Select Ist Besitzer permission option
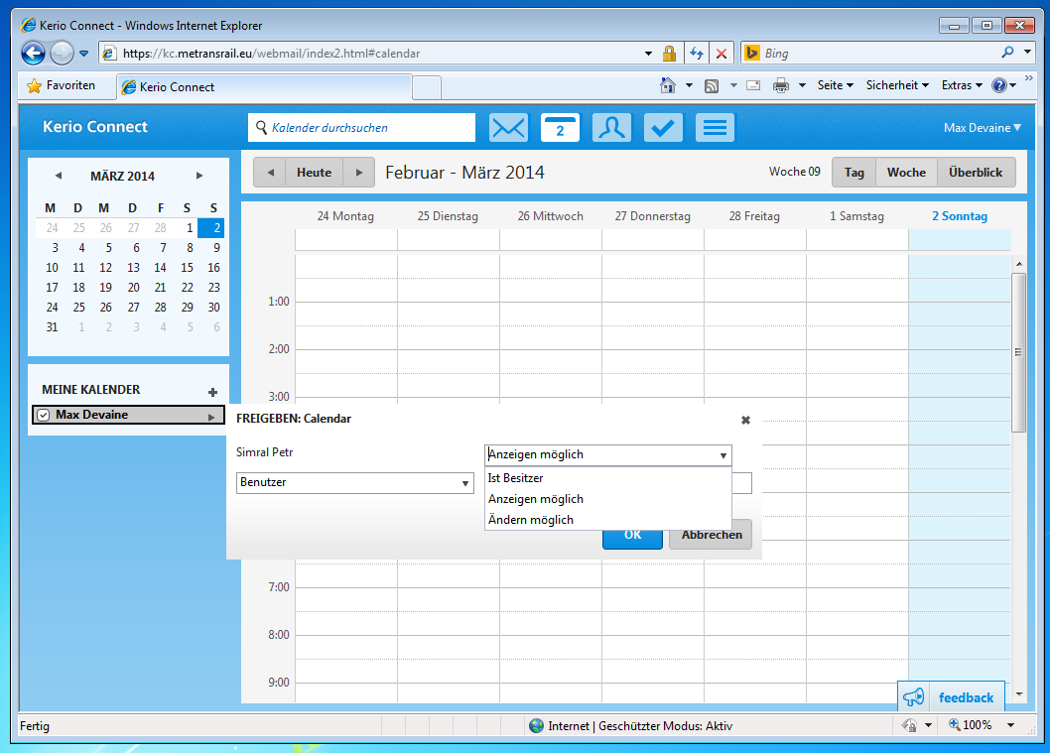1050x753 pixels. tap(607, 478)
